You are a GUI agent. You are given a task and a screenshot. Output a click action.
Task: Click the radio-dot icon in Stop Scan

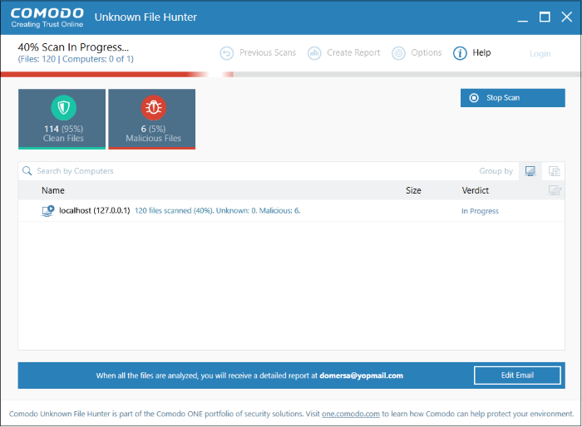click(x=474, y=98)
